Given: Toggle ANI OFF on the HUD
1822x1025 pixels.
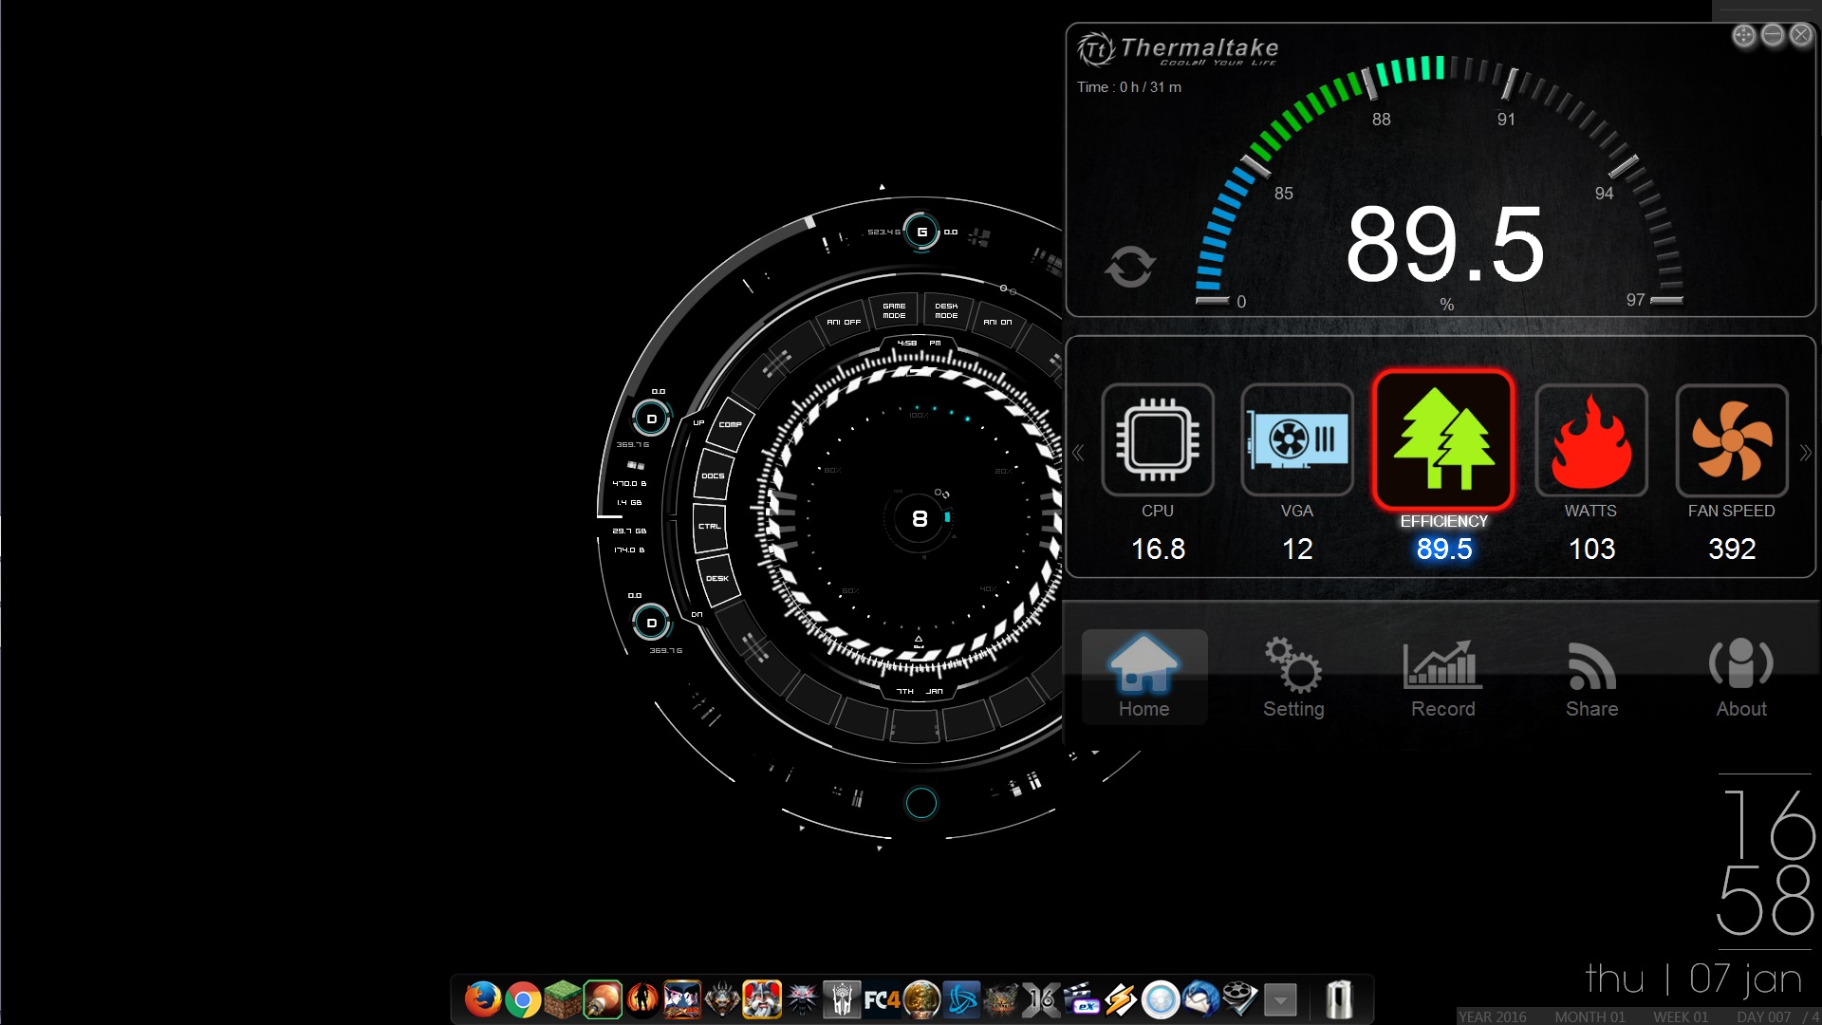Looking at the screenshot, I should coord(843,323).
